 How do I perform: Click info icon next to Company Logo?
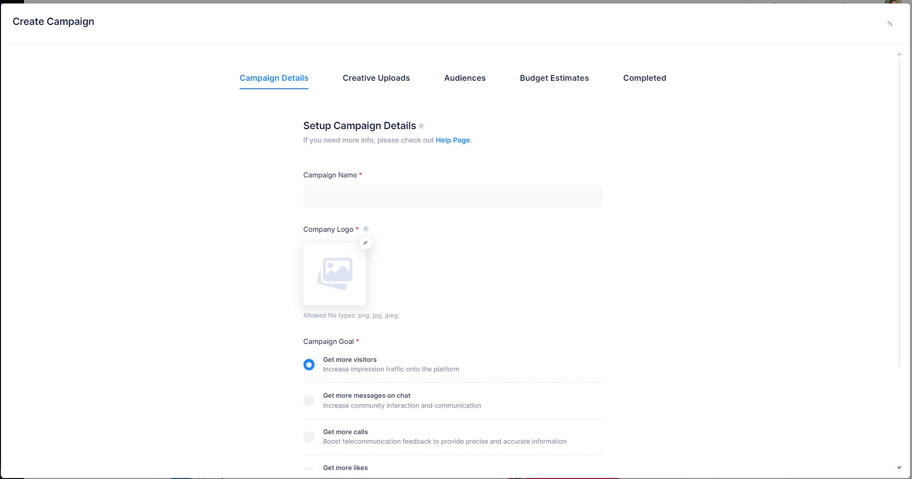(366, 229)
